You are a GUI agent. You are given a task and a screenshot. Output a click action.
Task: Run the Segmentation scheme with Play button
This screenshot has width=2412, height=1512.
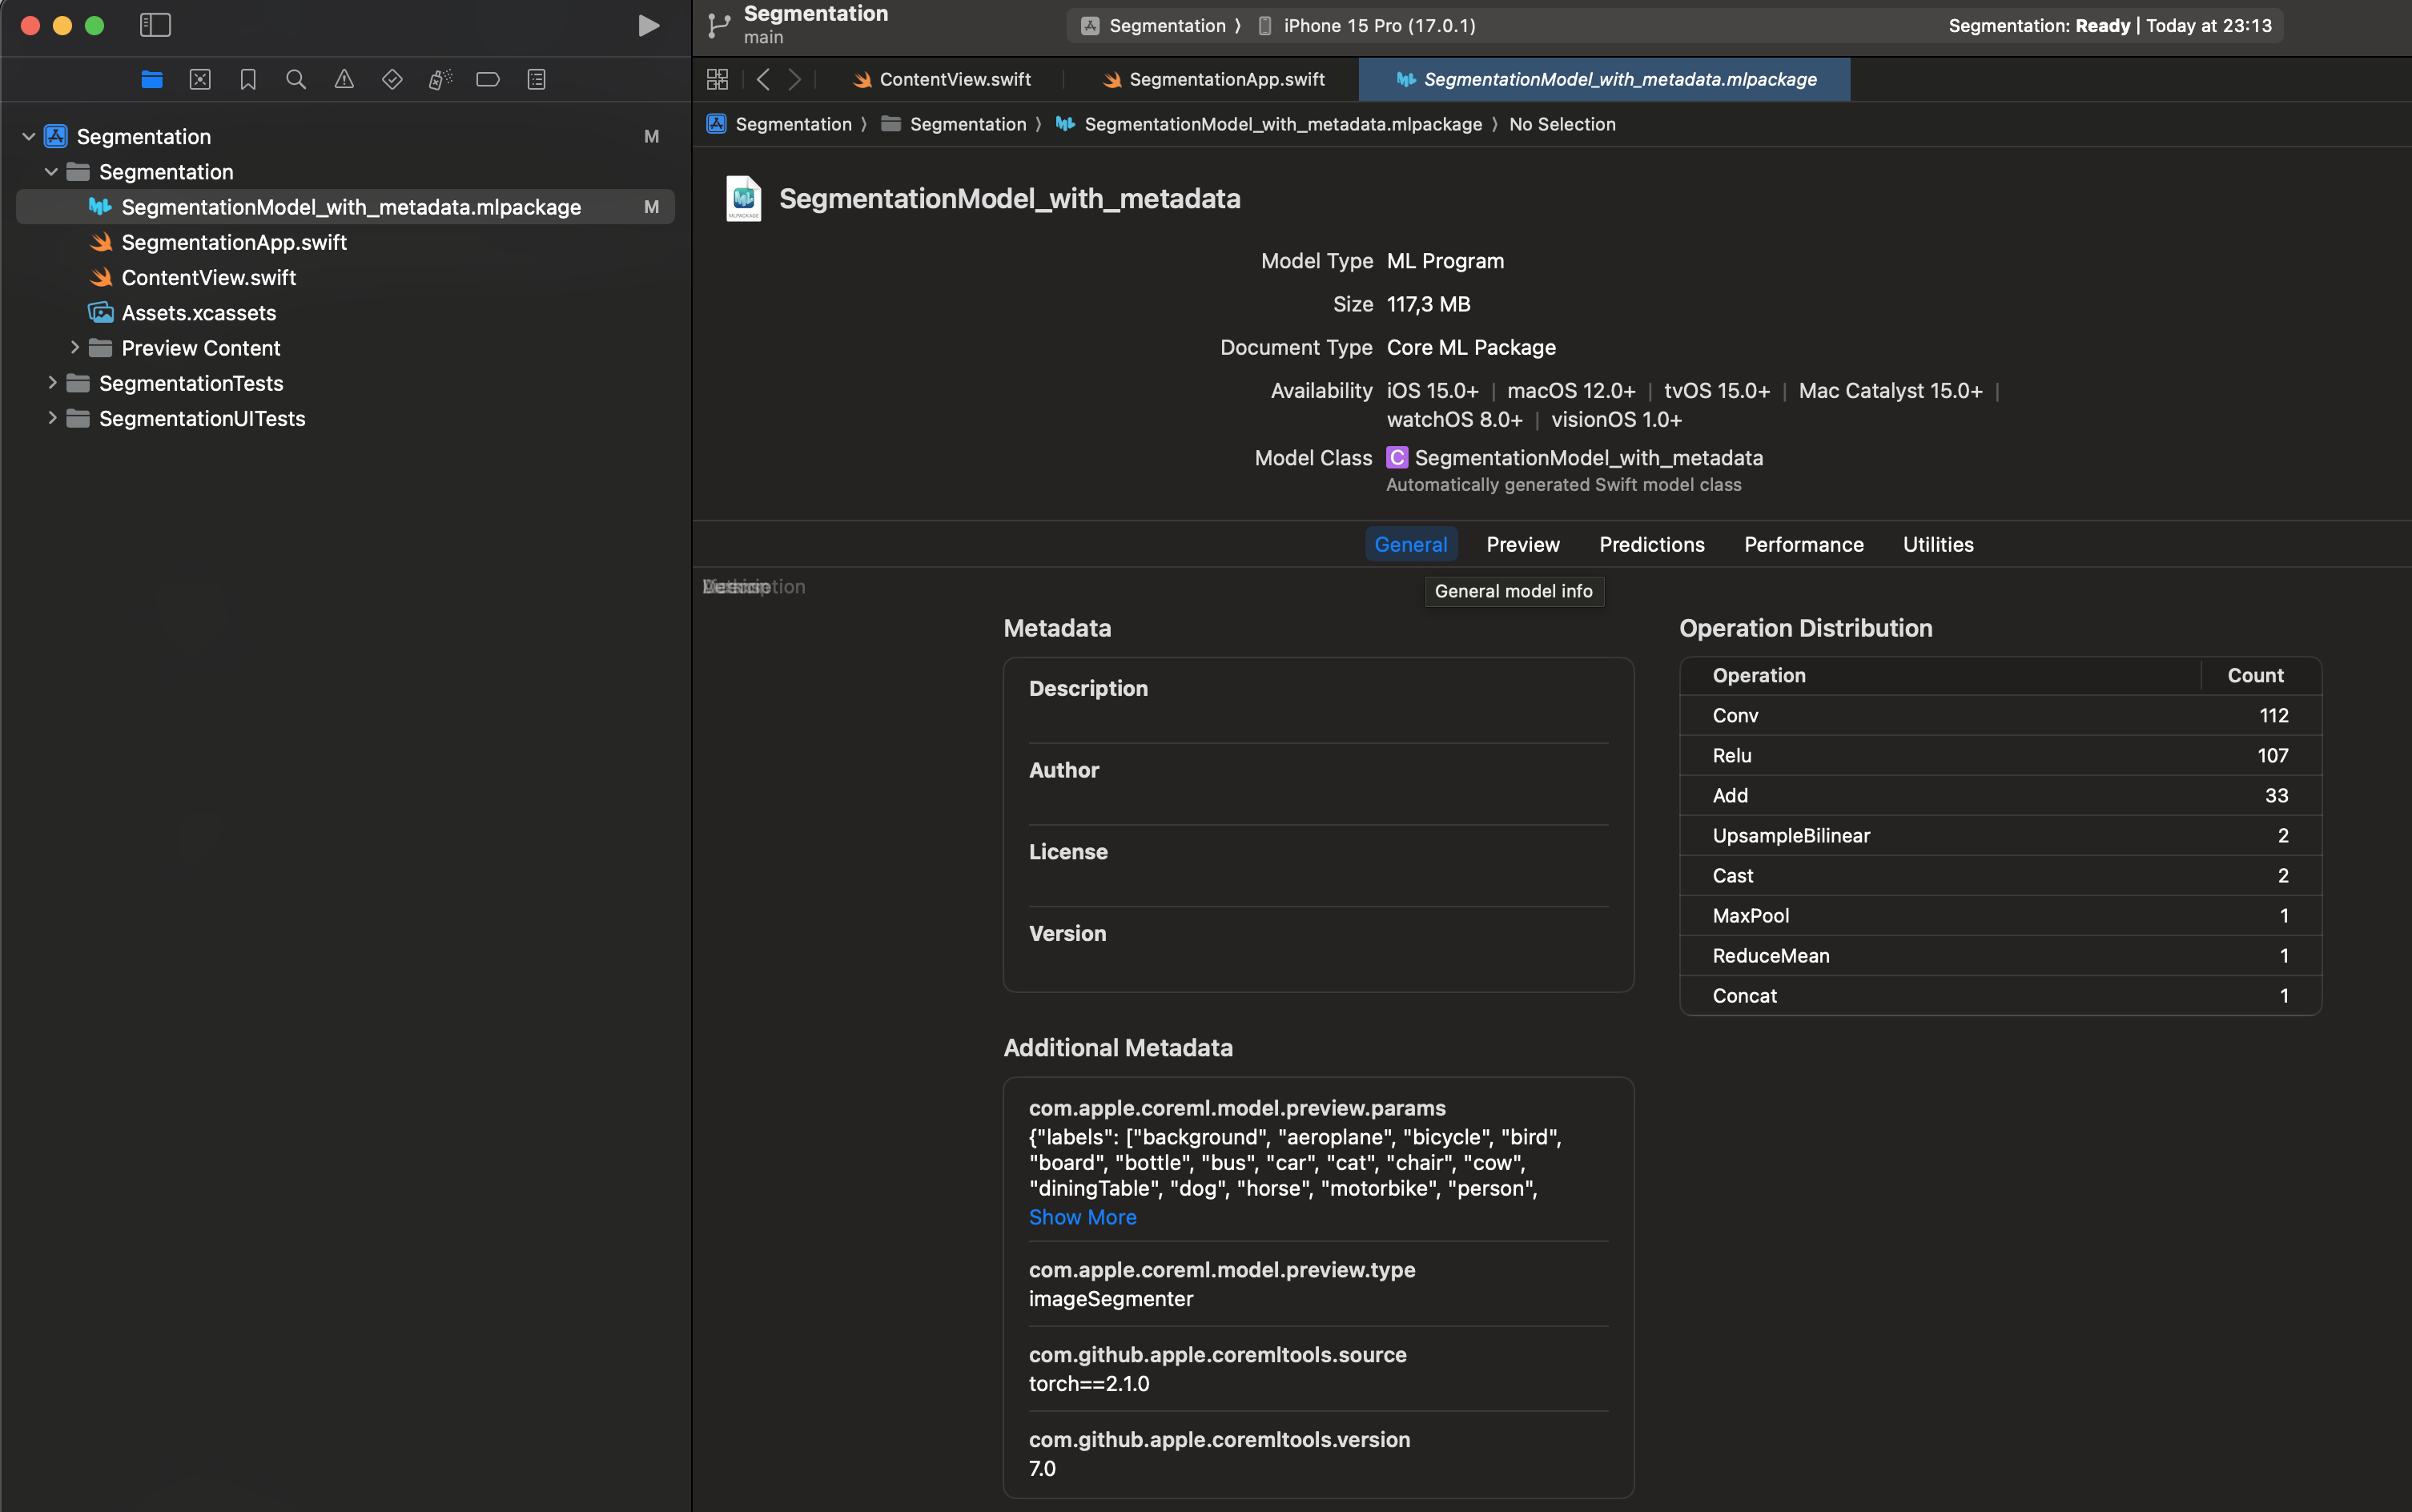648,25
